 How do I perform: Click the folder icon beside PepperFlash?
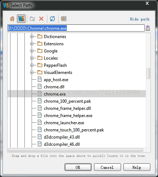point(40,65)
